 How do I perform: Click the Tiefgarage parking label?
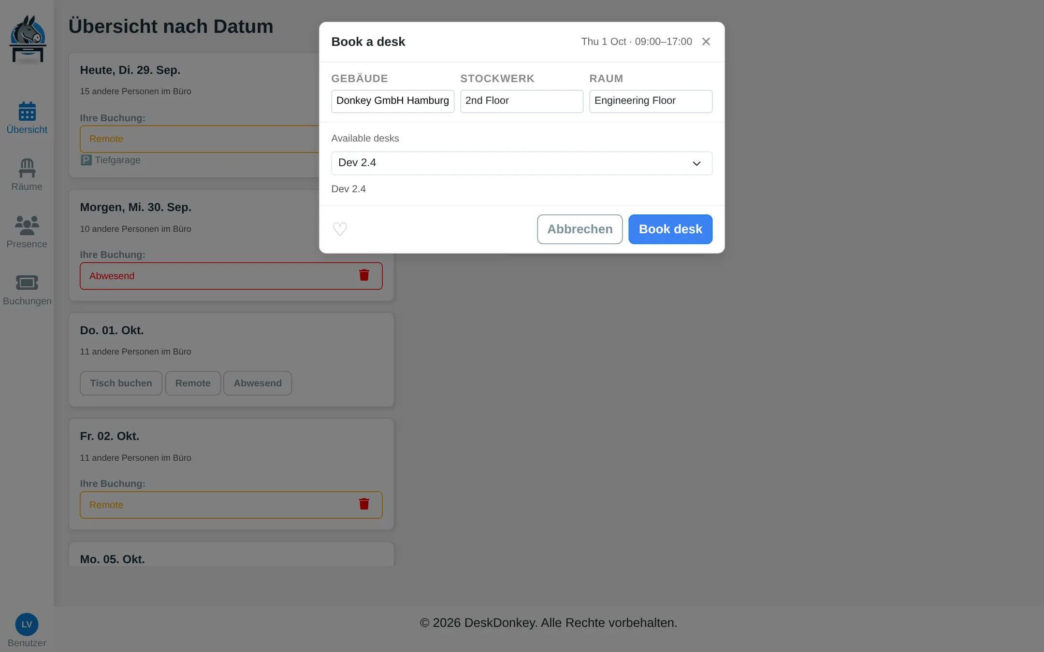tap(117, 160)
